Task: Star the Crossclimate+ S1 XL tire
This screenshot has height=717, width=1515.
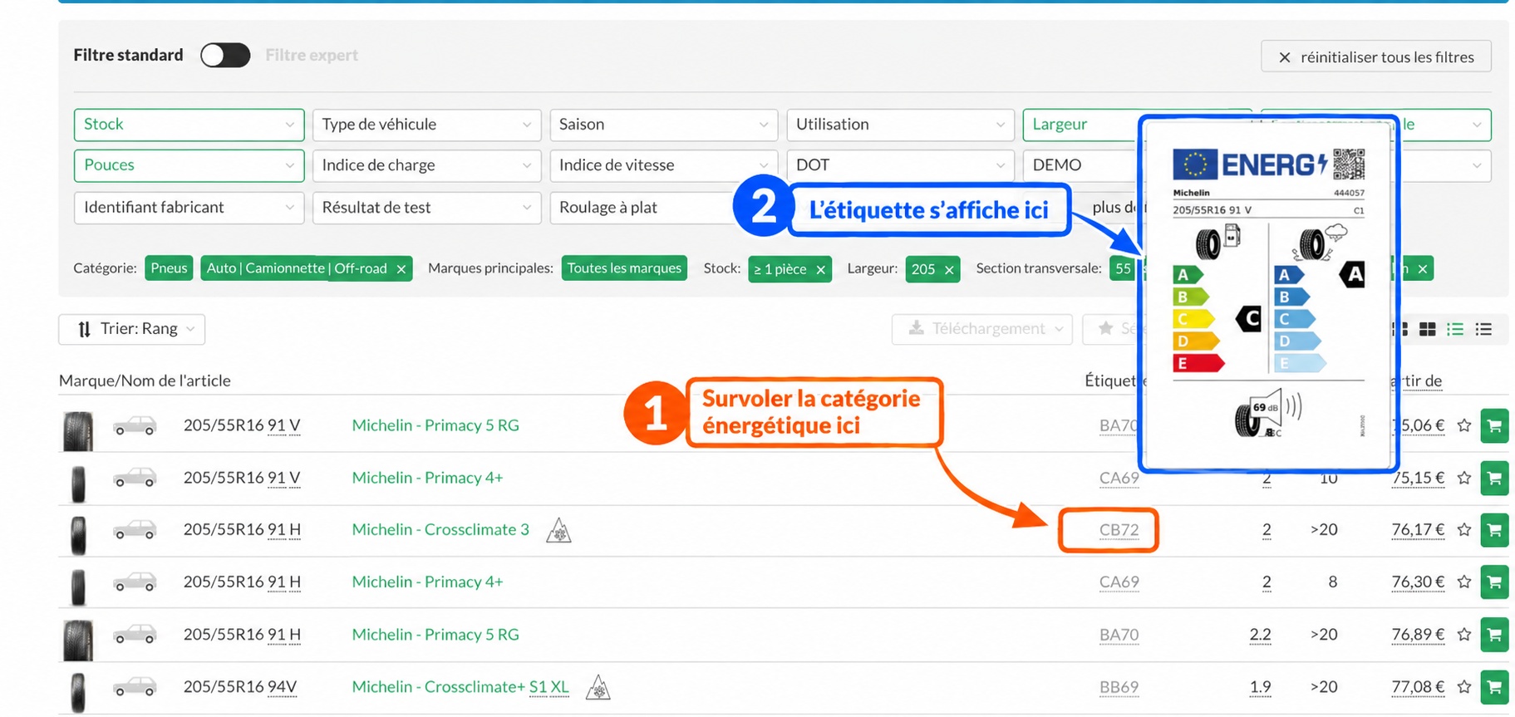Action: [1464, 687]
